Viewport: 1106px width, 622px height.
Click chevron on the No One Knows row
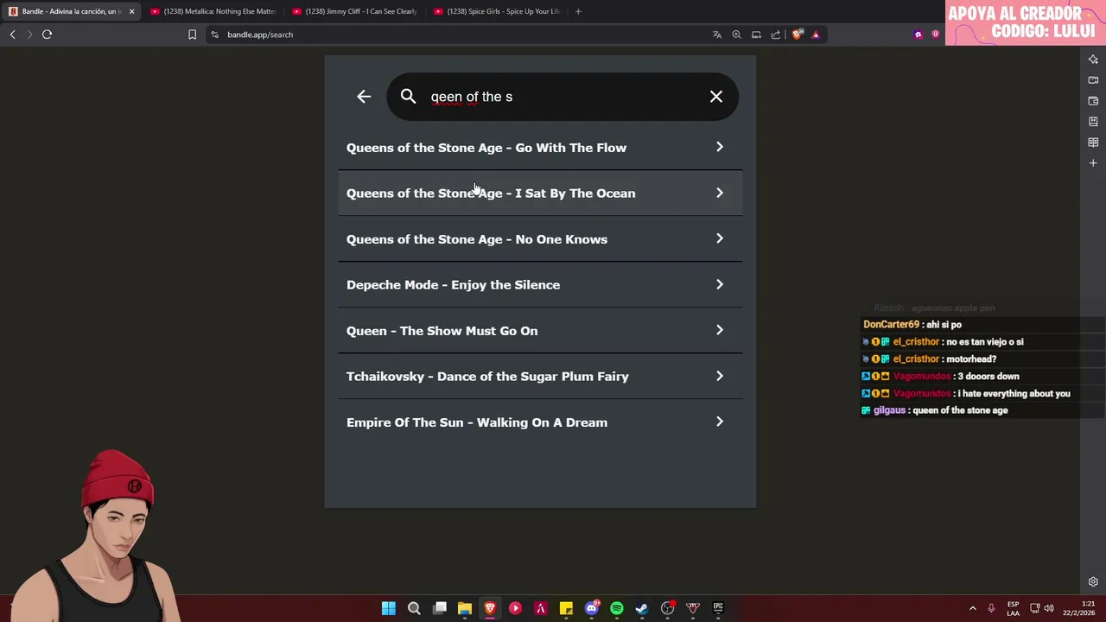click(x=720, y=238)
